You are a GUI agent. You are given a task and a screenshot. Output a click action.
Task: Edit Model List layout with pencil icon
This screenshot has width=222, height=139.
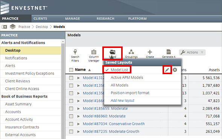tap(167, 70)
